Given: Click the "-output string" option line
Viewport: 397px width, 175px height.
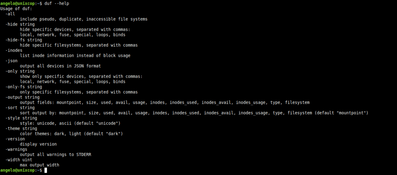Looking at the screenshot, I should pyautogui.click(x=22, y=97).
